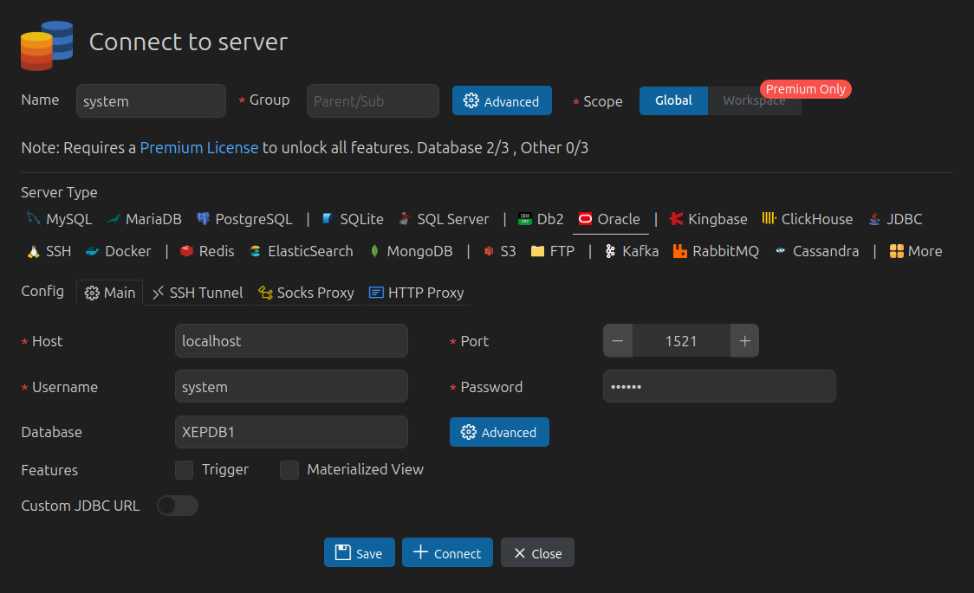Click the Host input field
The width and height of the screenshot is (974, 593).
pos(291,341)
